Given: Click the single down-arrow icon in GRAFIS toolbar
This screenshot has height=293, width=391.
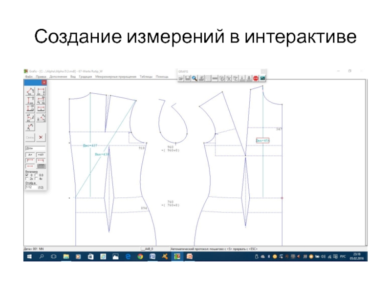Looking at the screenshot, I should pyautogui.click(x=242, y=79).
